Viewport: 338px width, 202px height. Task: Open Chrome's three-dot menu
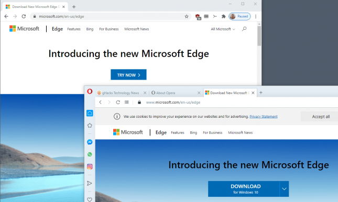[x=256, y=16]
